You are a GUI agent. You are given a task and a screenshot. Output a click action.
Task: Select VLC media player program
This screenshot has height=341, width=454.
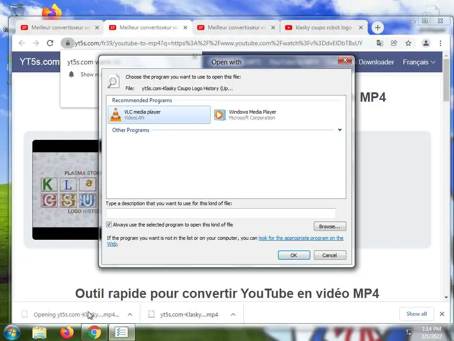159,115
